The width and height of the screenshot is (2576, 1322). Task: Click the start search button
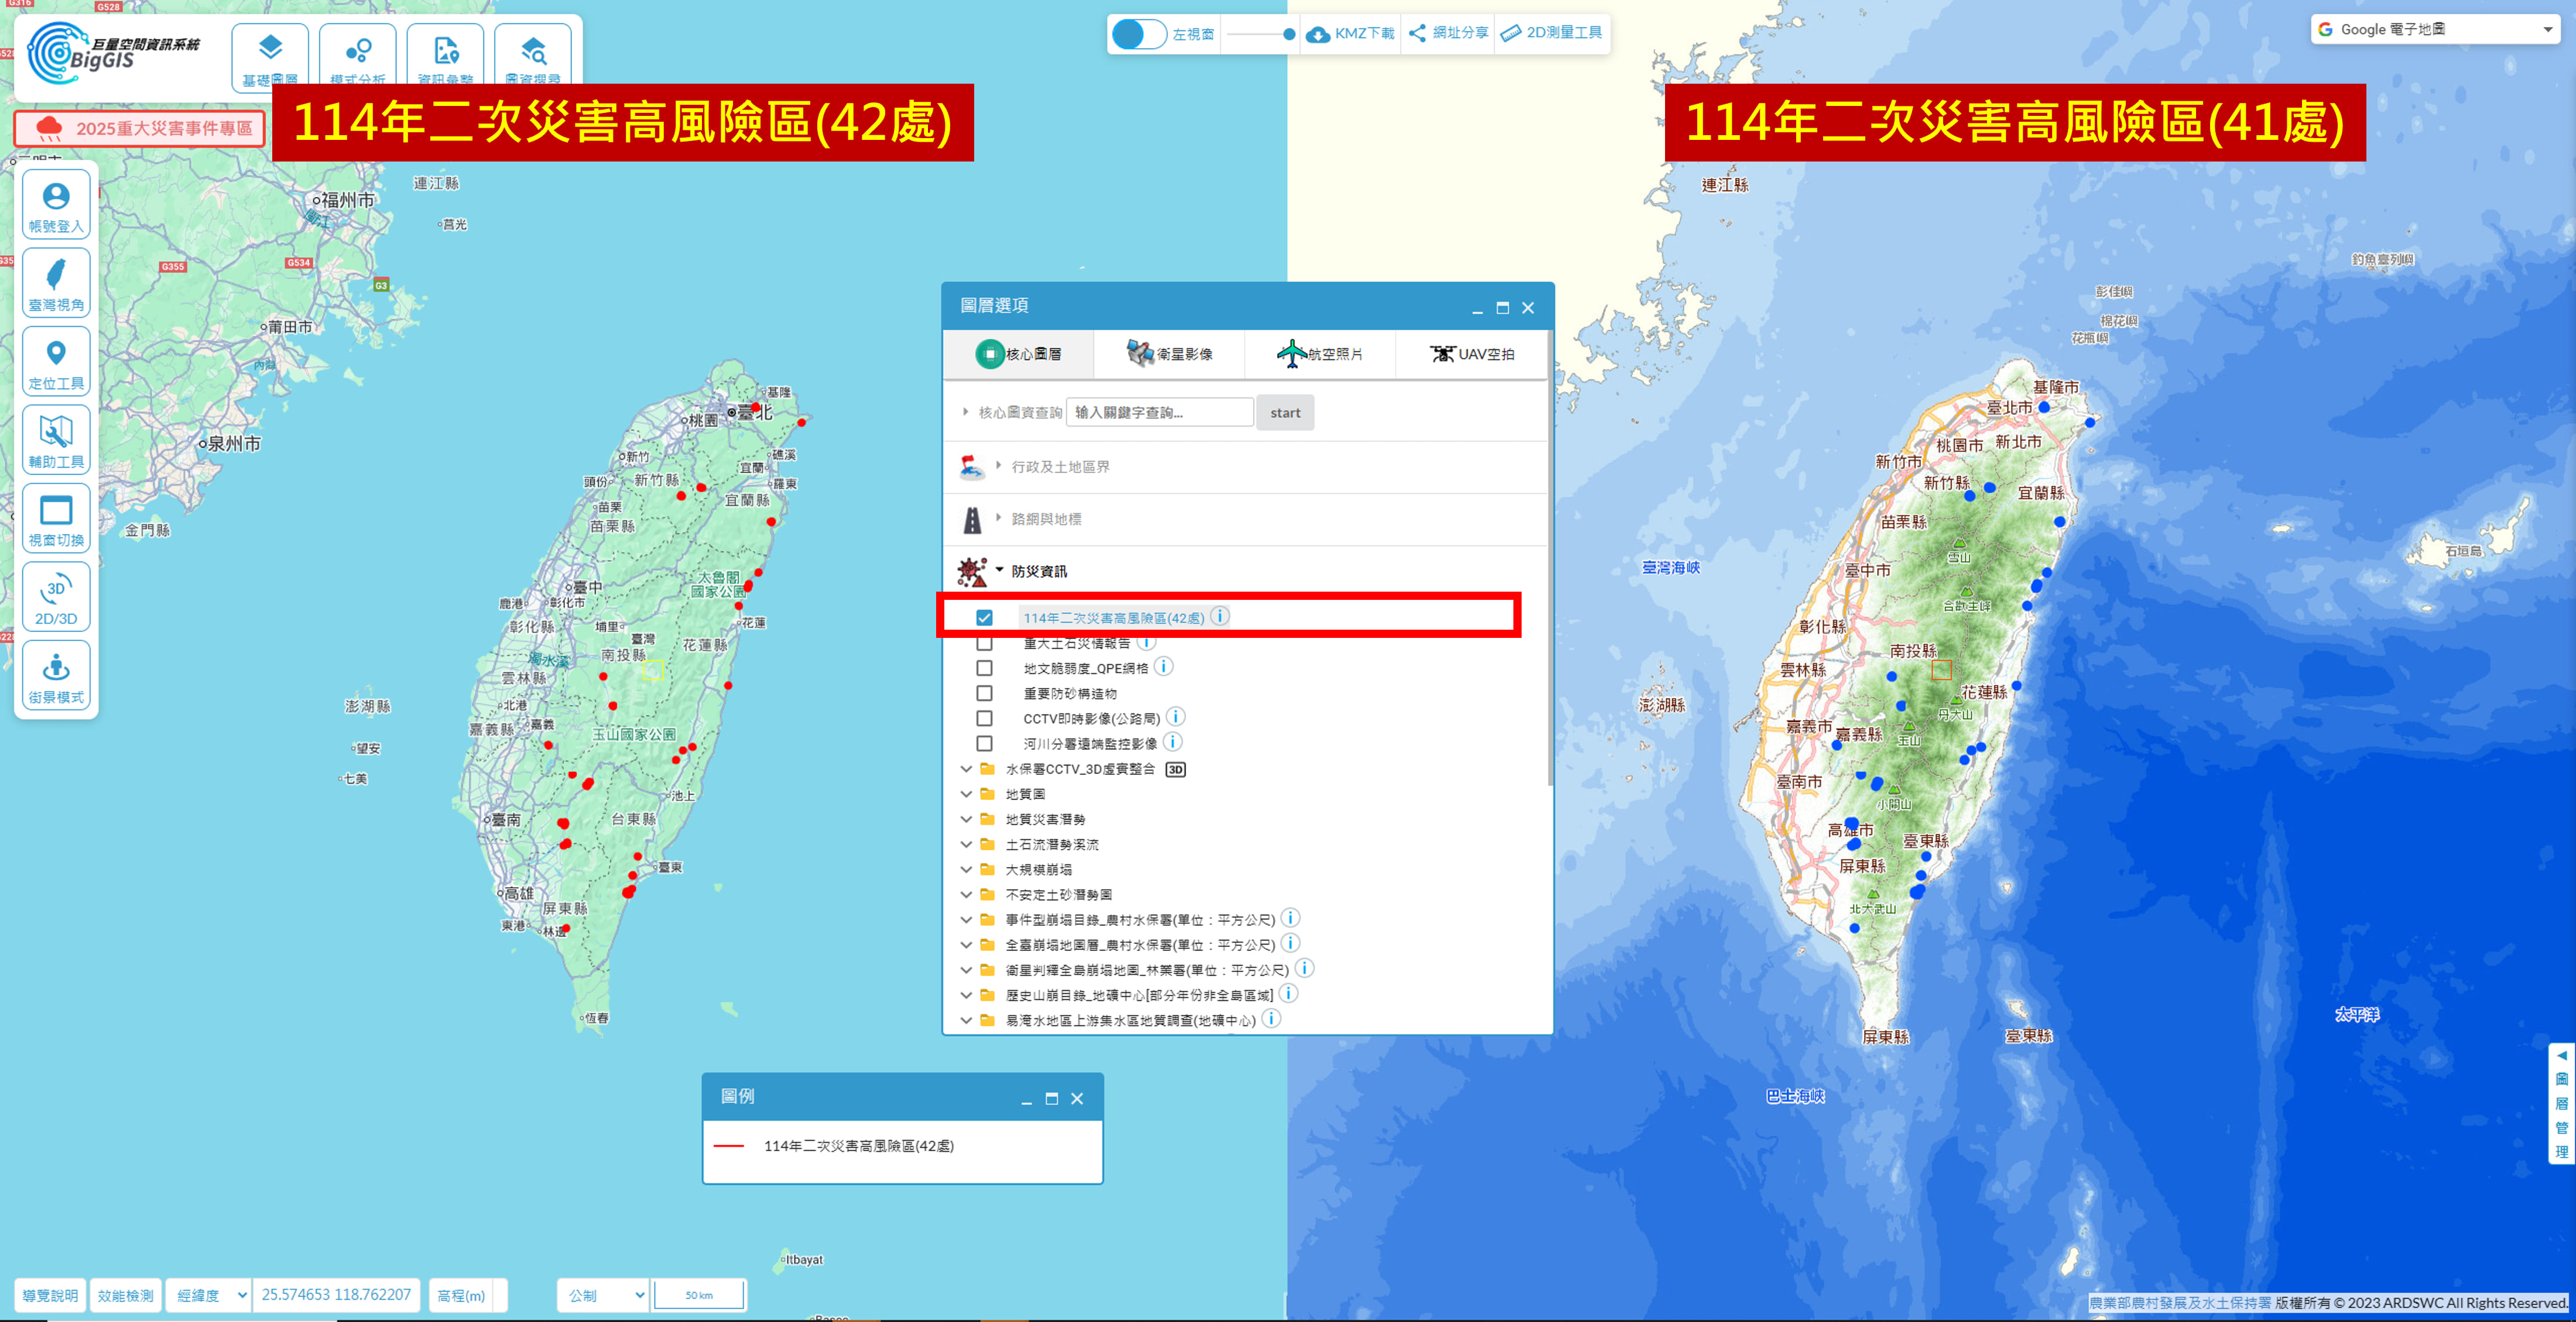(1285, 413)
